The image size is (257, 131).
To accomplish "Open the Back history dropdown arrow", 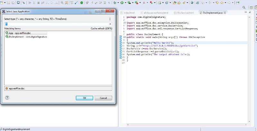I will 226,3.
